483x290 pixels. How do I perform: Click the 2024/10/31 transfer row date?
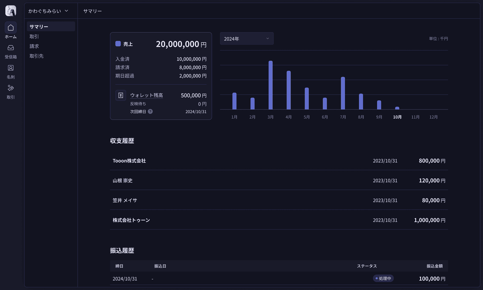125,279
